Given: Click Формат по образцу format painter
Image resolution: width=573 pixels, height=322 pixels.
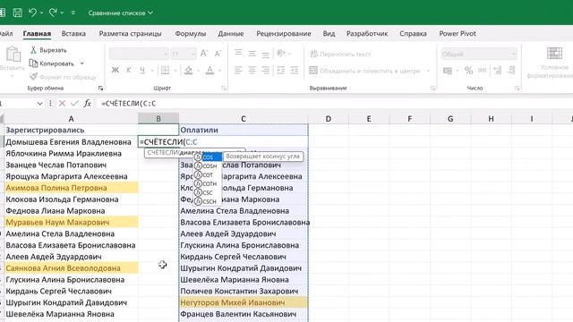Looking at the screenshot, I should [64, 77].
